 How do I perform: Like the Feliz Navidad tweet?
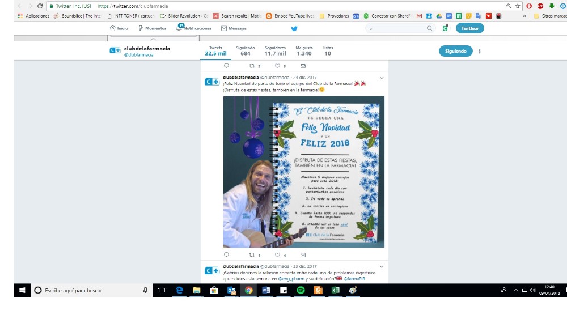pos(277,255)
